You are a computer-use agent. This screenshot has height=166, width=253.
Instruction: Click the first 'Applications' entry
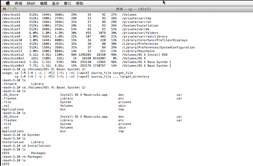tap(13, 109)
